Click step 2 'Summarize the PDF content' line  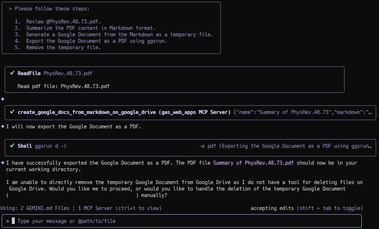pos(85,28)
